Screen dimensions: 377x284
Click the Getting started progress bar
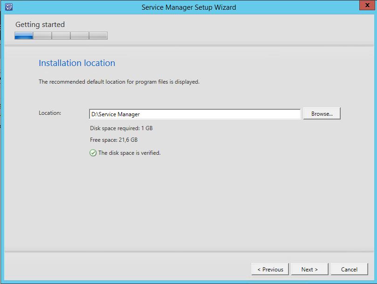61,35
